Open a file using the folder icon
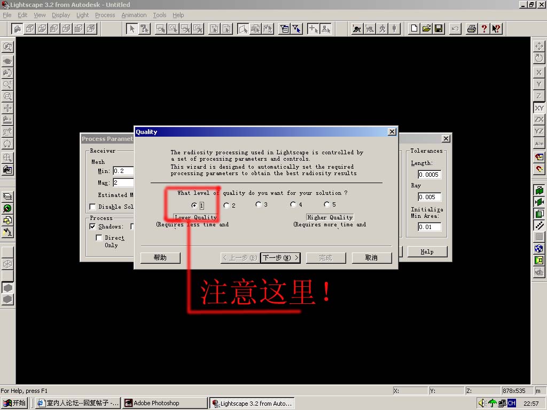 click(426, 29)
